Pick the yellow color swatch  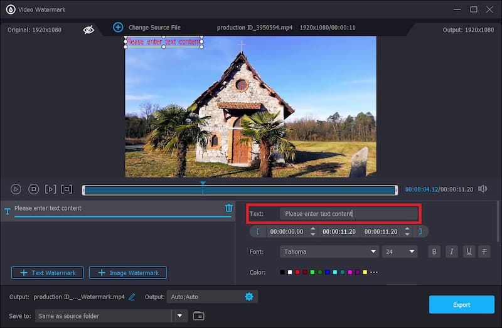click(365, 272)
